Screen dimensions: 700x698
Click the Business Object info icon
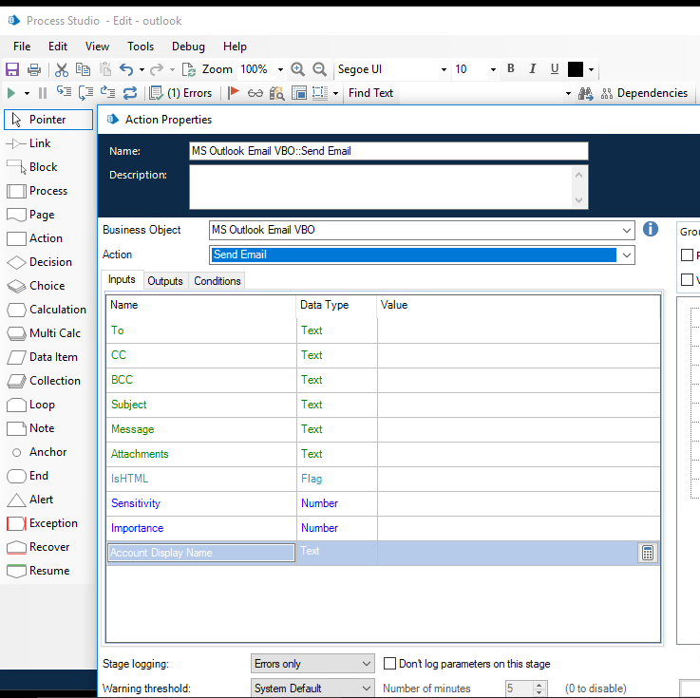click(x=651, y=230)
